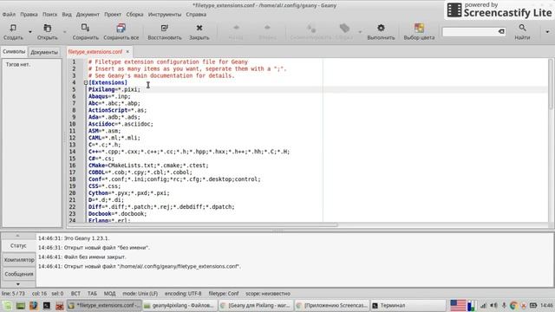The image size is (555, 312).
Task: Click the line 5 Pixilang=*.pixi; entry
Action: point(114,89)
